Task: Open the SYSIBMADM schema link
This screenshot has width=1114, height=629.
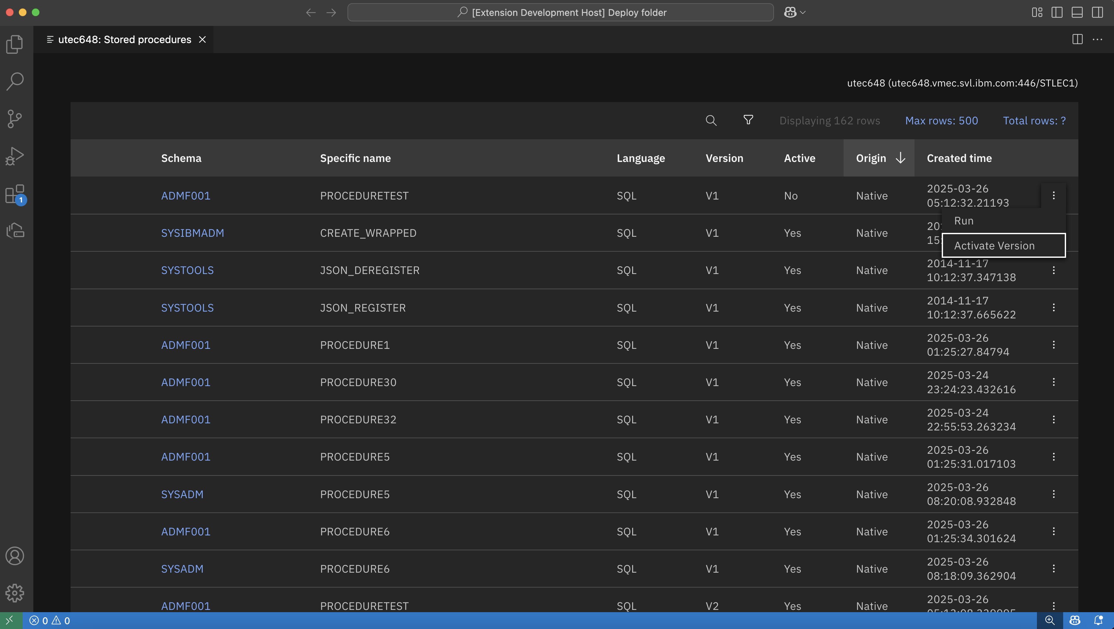Action: coord(192,233)
